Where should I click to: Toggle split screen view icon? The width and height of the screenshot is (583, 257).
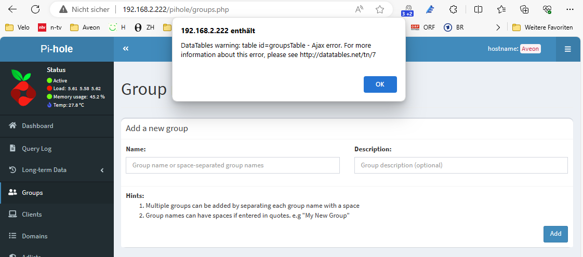478,9
